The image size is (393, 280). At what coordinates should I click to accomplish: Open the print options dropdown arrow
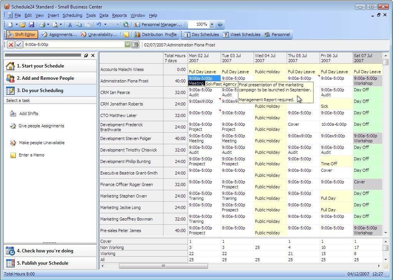pos(47,24)
